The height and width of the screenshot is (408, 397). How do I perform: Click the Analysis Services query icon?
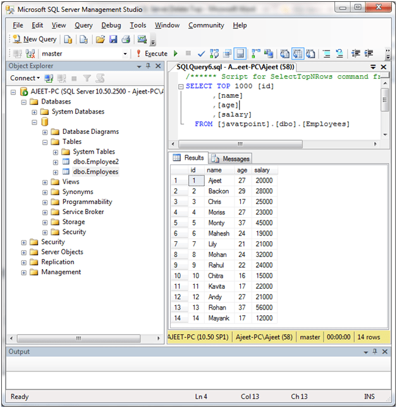pos(83,39)
